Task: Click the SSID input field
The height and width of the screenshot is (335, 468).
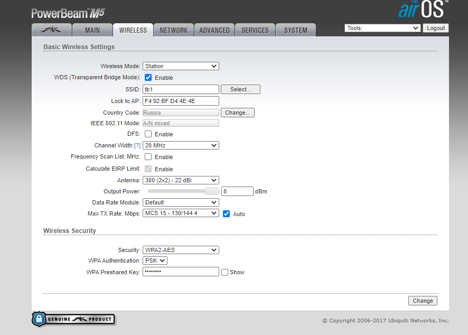Action: [x=181, y=89]
